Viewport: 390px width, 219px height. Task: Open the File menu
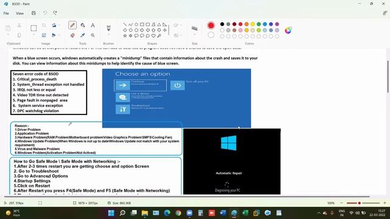[x=6, y=13]
